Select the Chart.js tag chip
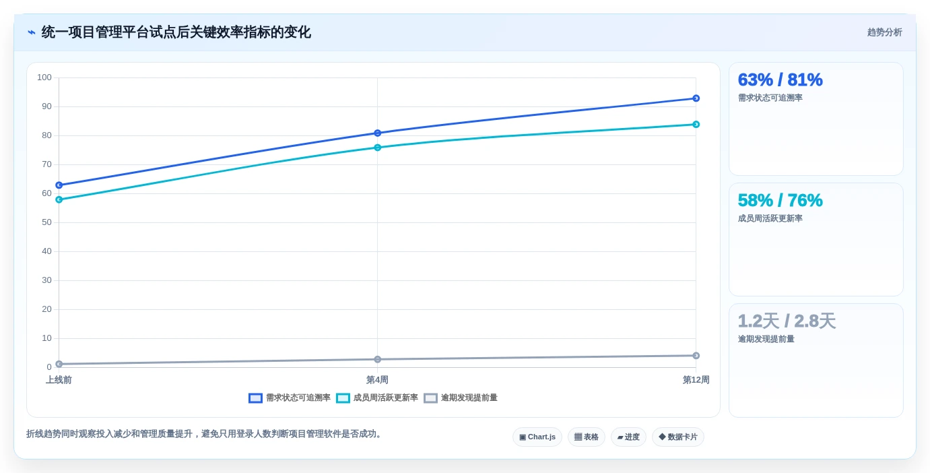Viewport: 930px width, 473px height. [537, 437]
